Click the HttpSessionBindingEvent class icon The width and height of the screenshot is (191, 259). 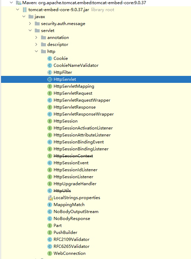click(50, 142)
